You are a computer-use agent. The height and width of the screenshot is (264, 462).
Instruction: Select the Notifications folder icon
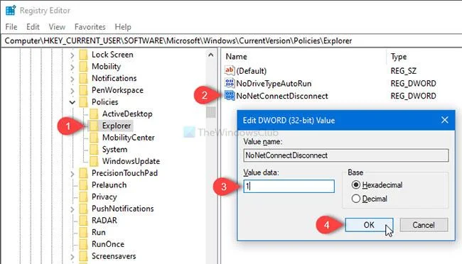[x=84, y=78]
